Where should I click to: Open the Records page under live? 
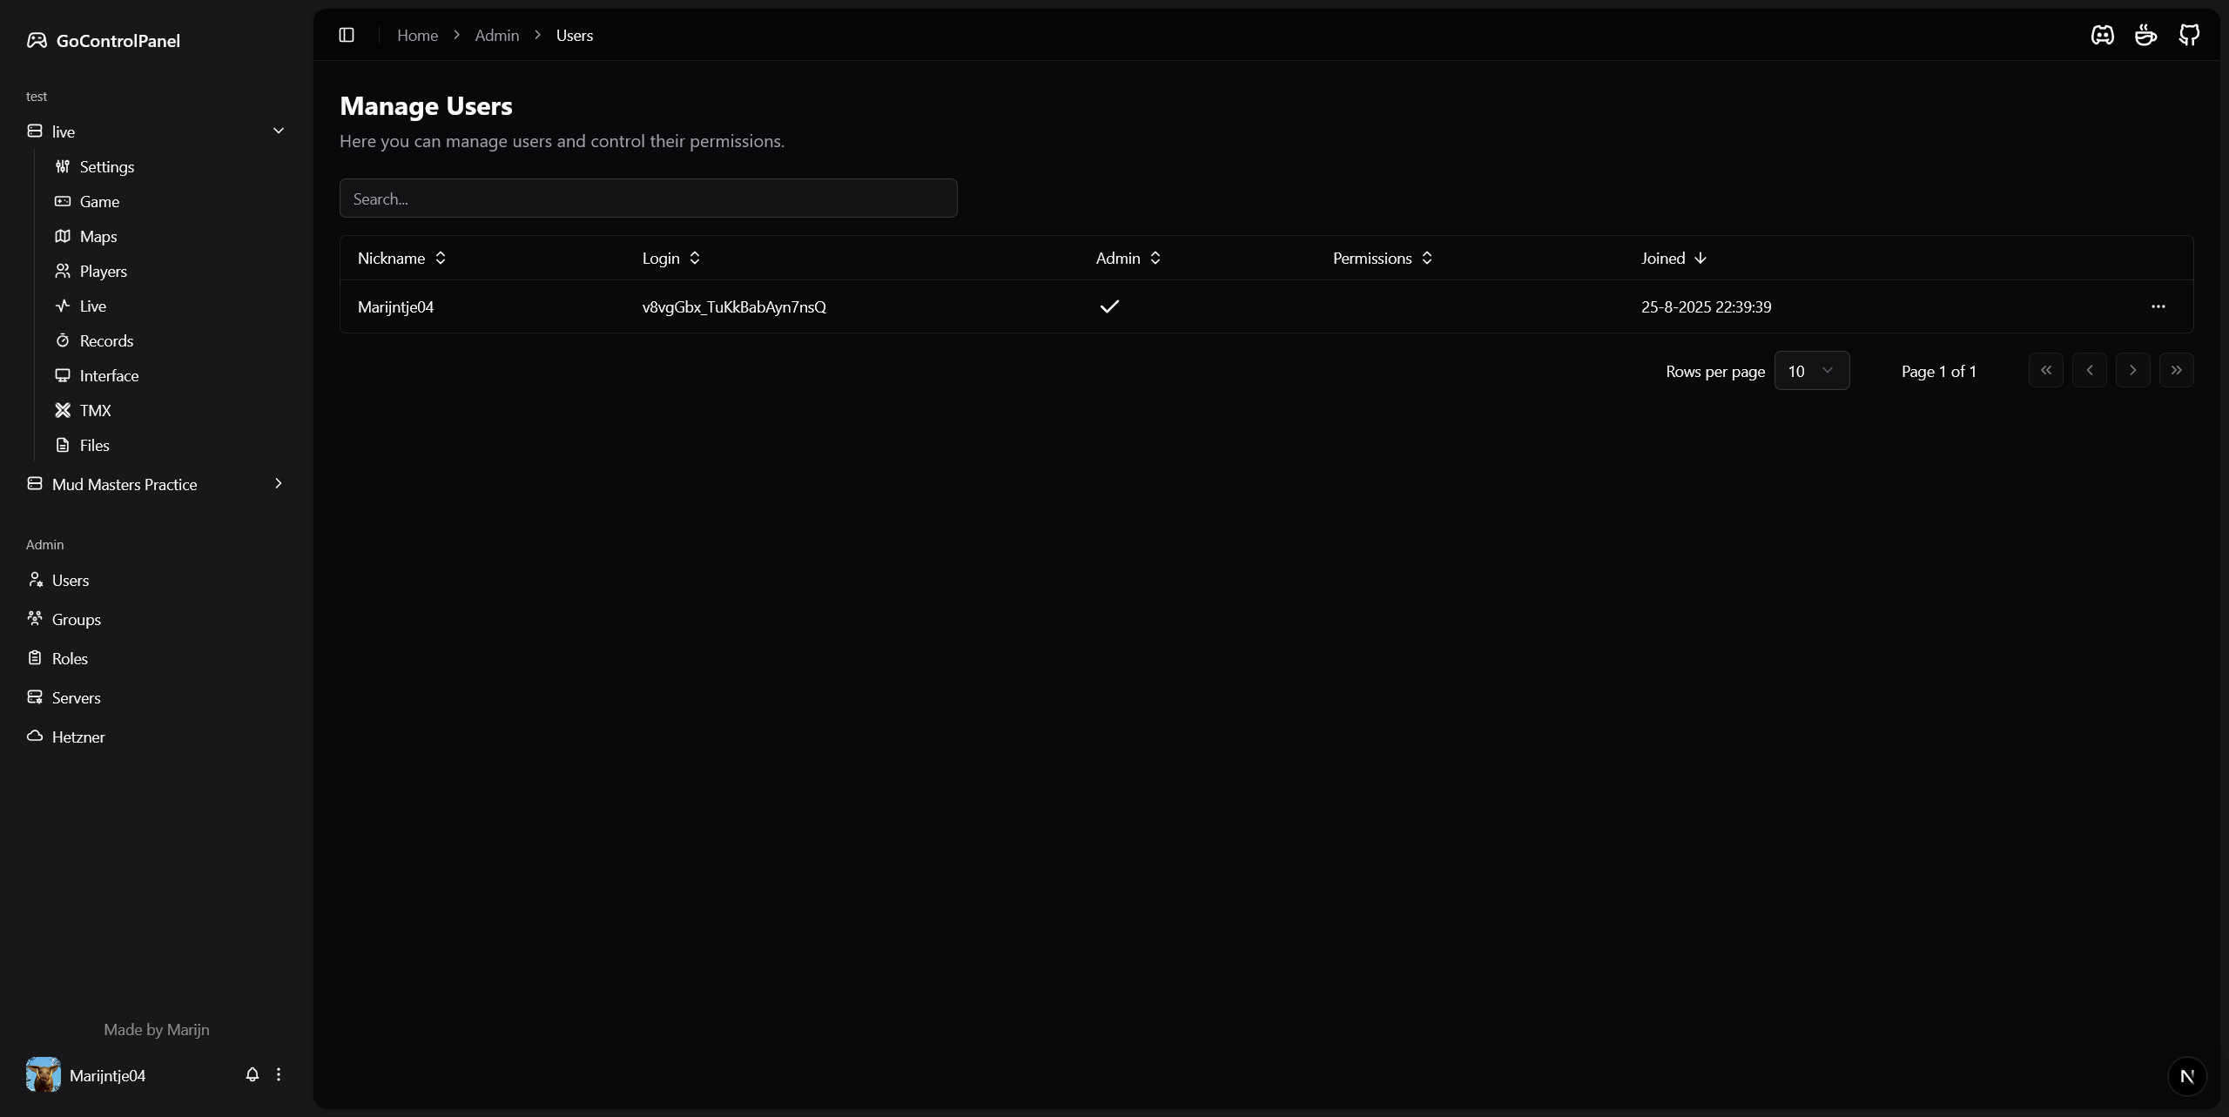click(106, 340)
